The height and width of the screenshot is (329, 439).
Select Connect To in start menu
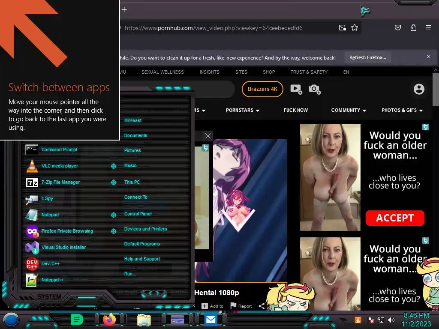point(135,197)
